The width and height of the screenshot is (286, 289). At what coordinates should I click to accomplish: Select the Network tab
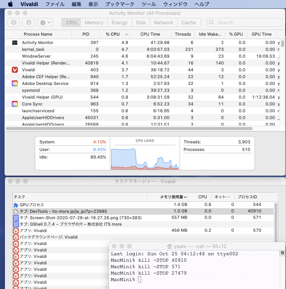pyautogui.click(x=163, y=22)
